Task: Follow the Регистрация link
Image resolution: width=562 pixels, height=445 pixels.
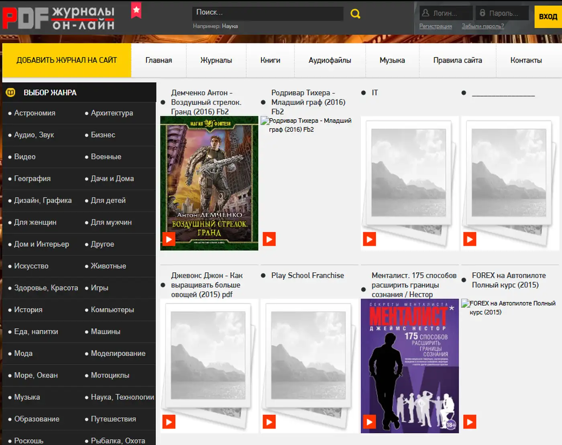Action: click(x=435, y=26)
